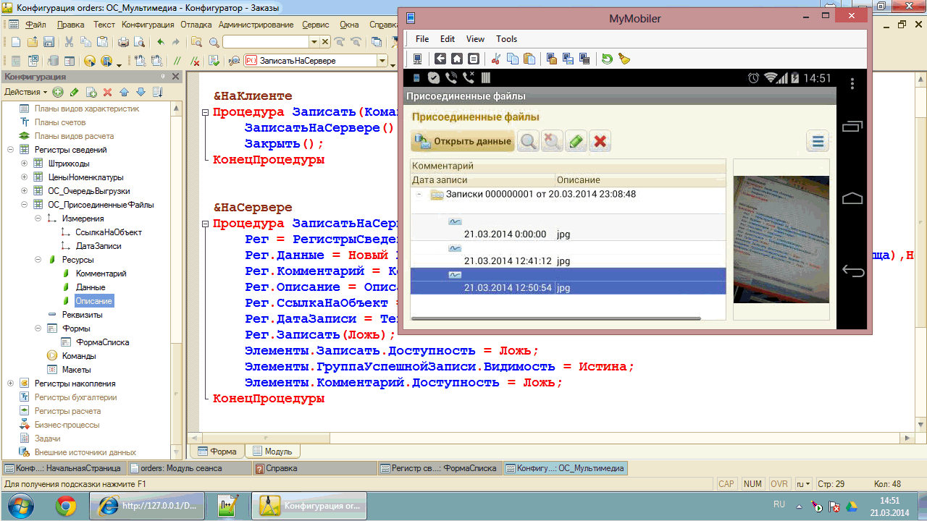
Task: Click green plus Add icon in Конфигурация panel
Action: pos(58,92)
